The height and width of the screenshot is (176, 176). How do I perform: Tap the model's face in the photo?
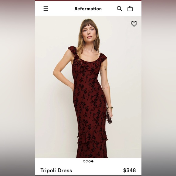[x=89, y=32]
